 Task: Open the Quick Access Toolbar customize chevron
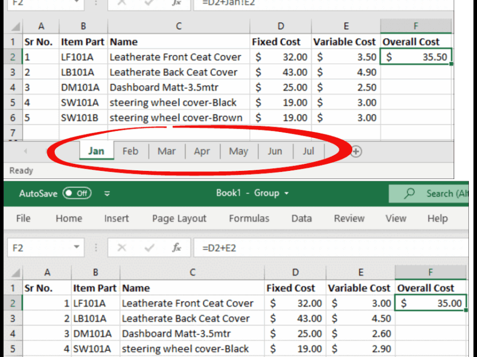(x=107, y=193)
